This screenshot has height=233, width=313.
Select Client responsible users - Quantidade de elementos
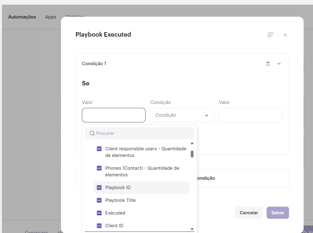146,152
